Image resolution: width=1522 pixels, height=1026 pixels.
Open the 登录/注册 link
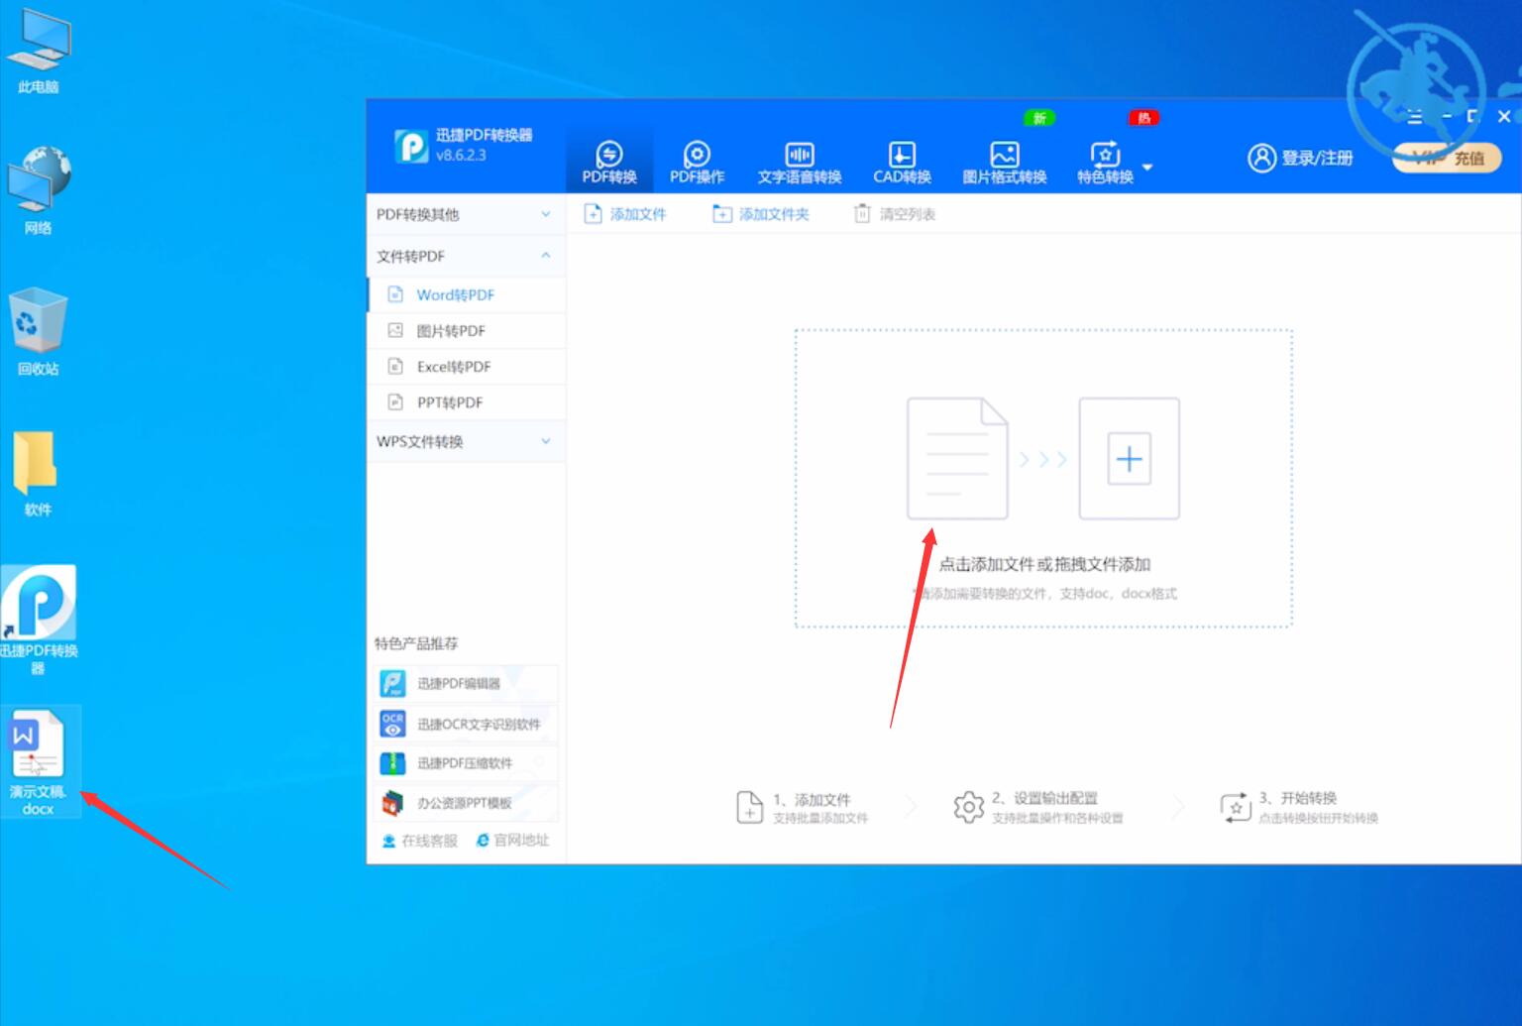tap(1317, 158)
